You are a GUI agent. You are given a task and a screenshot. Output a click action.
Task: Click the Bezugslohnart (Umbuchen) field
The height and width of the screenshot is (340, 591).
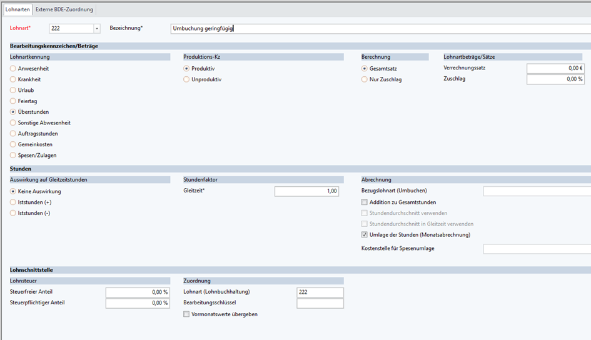coord(537,191)
